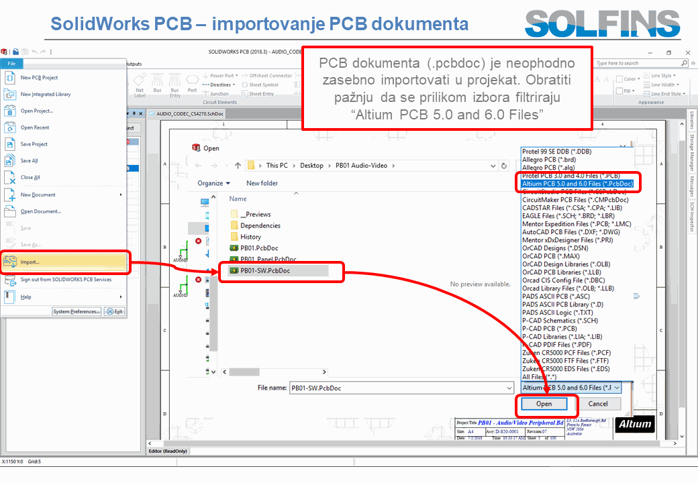Toggle the Fill checkbox in Appearance group
Screen dimensions: 698x483
pyautogui.click(x=618, y=91)
